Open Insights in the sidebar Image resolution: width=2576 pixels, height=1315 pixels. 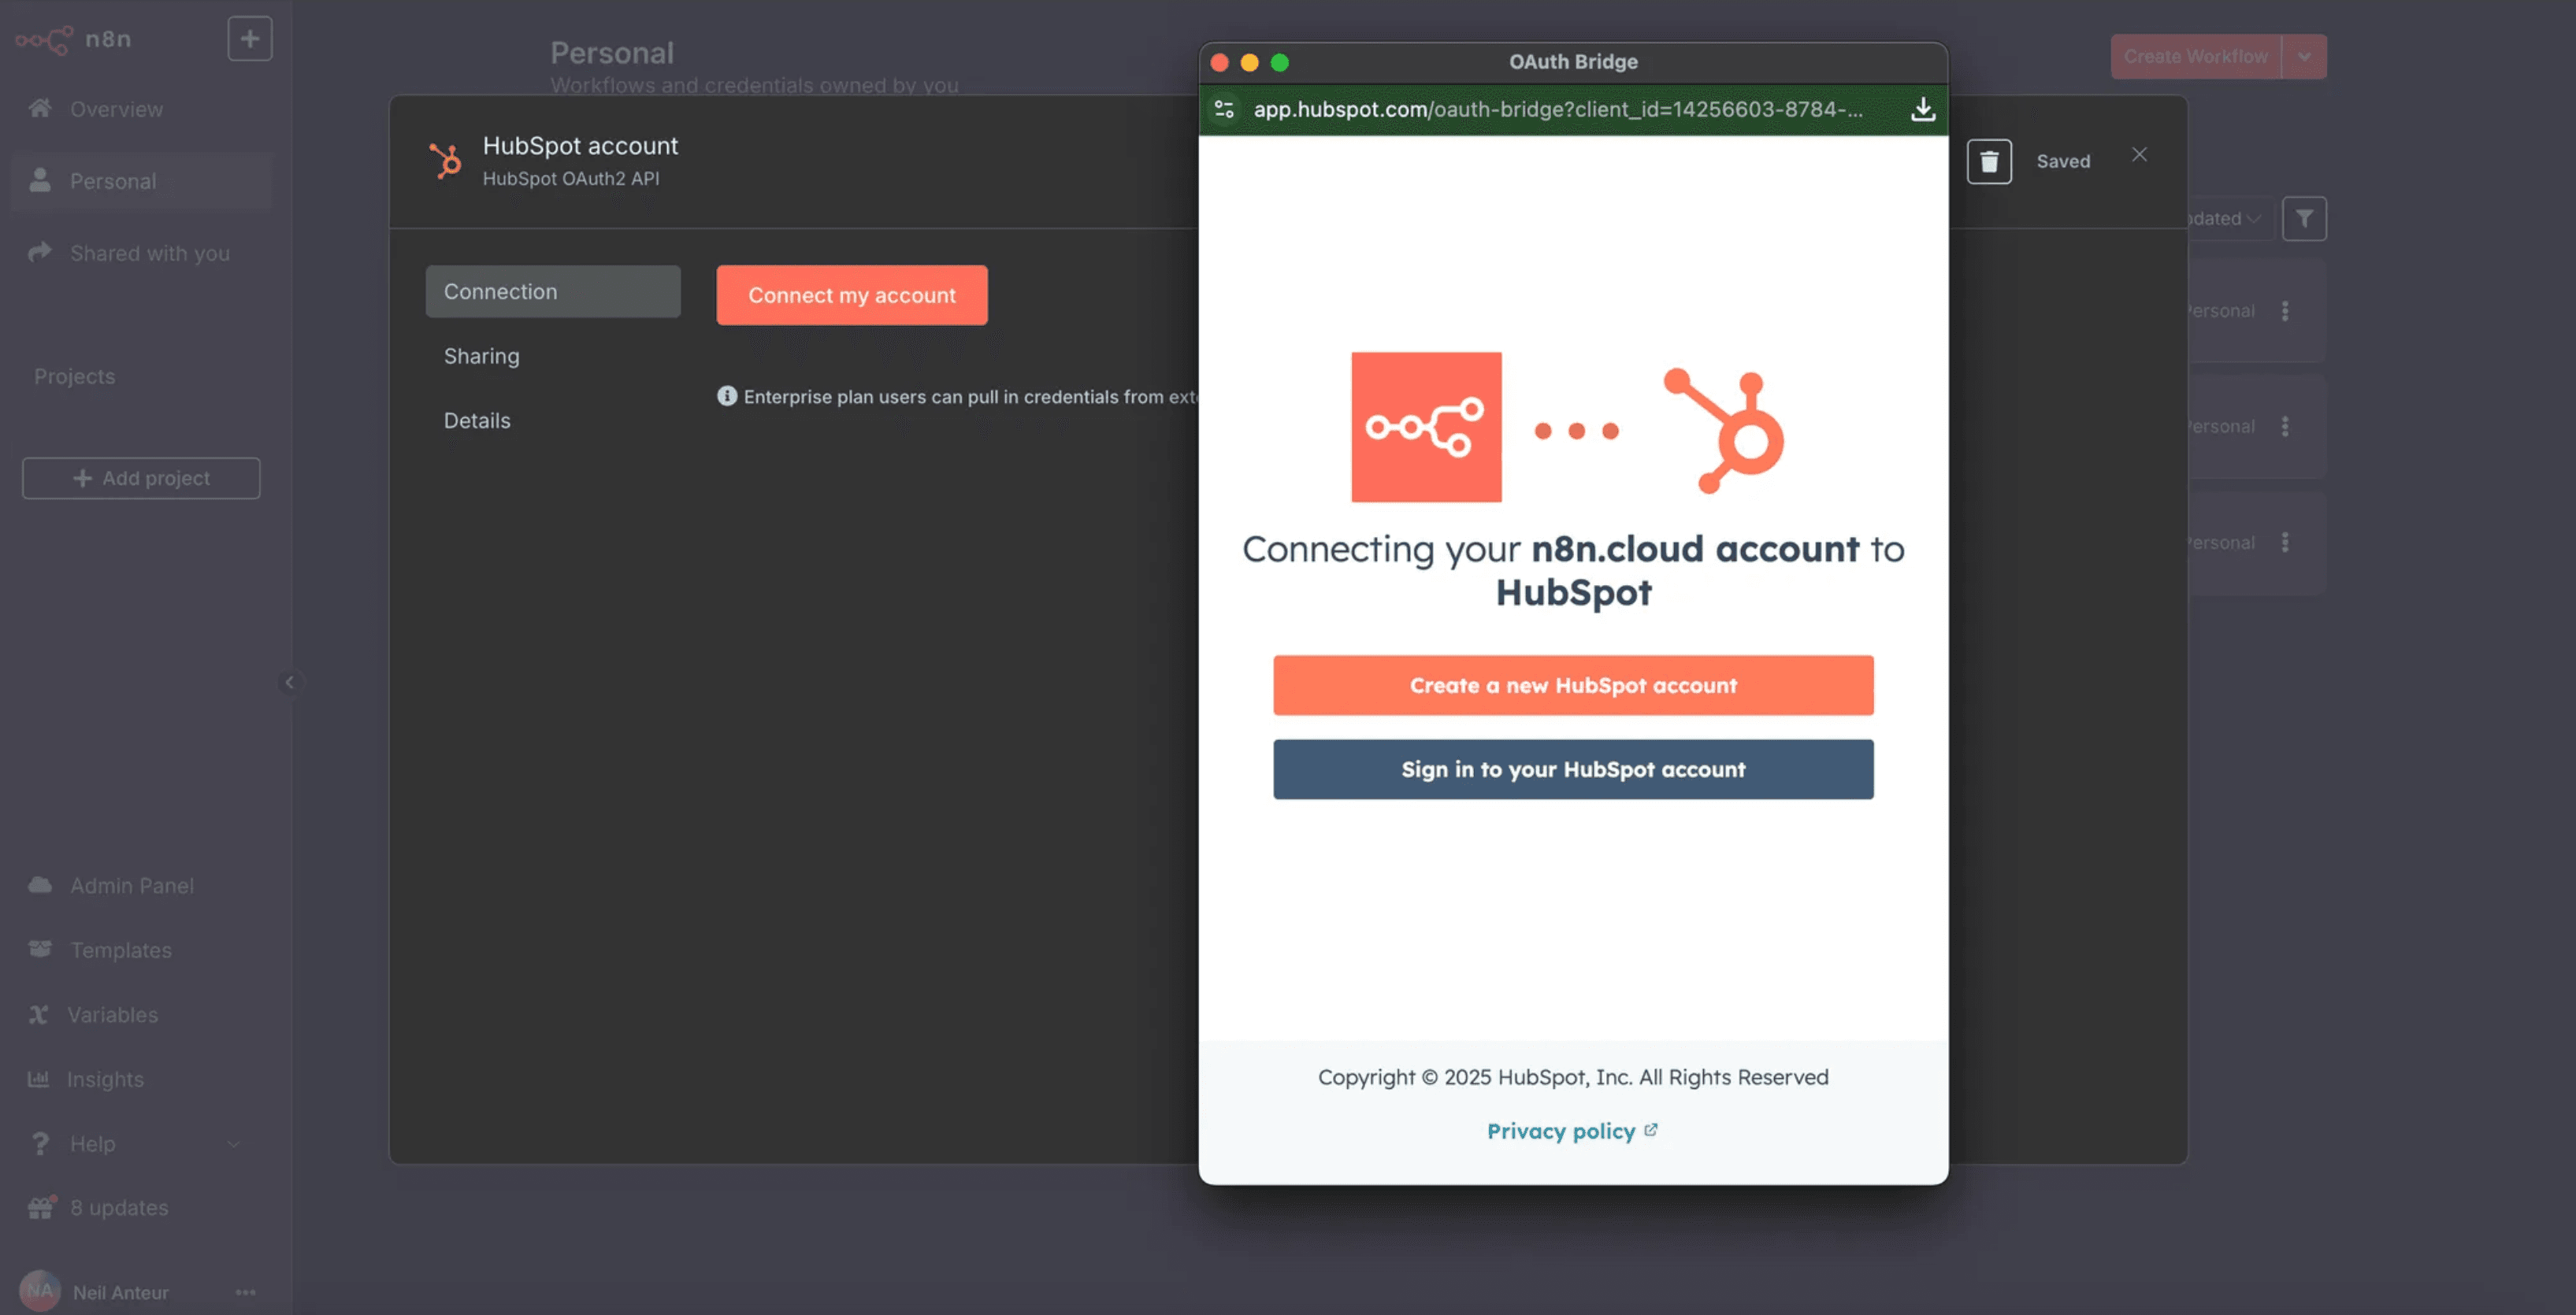[105, 1080]
